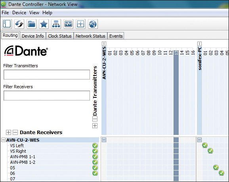
Task: Select AVN-CU-2-WES transmitter channel 01 header
Action: [x=110, y=53]
